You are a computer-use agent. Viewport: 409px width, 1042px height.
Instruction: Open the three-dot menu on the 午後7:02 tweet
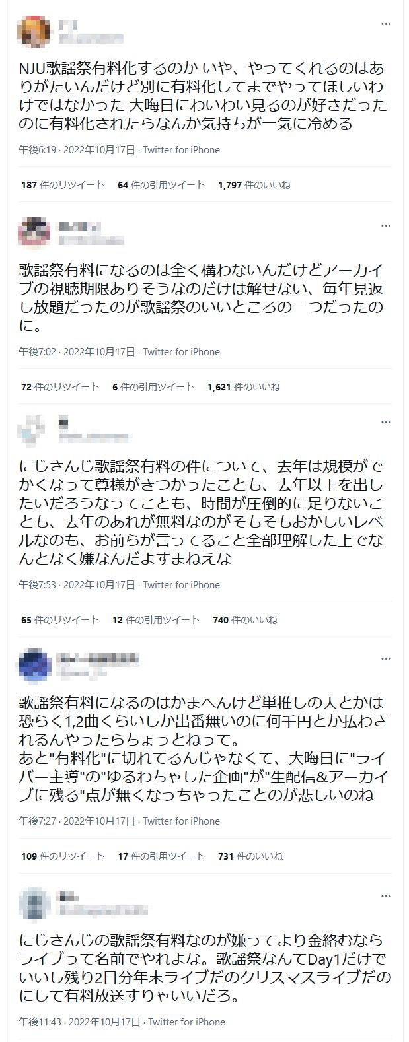pos(385,226)
